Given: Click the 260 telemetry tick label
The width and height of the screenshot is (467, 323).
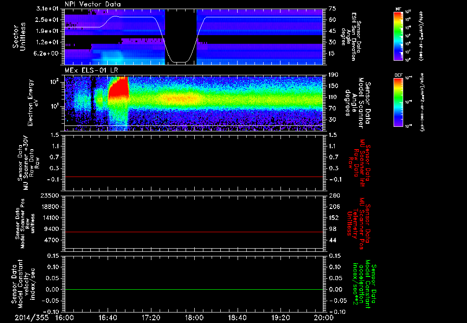Looking at the screenshot, I should pyautogui.click(x=333, y=195).
